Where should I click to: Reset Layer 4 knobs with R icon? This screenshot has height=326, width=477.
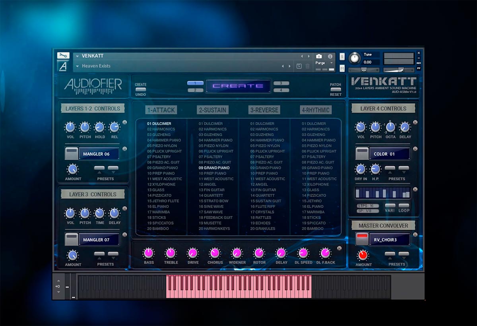(x=415, y=122)
